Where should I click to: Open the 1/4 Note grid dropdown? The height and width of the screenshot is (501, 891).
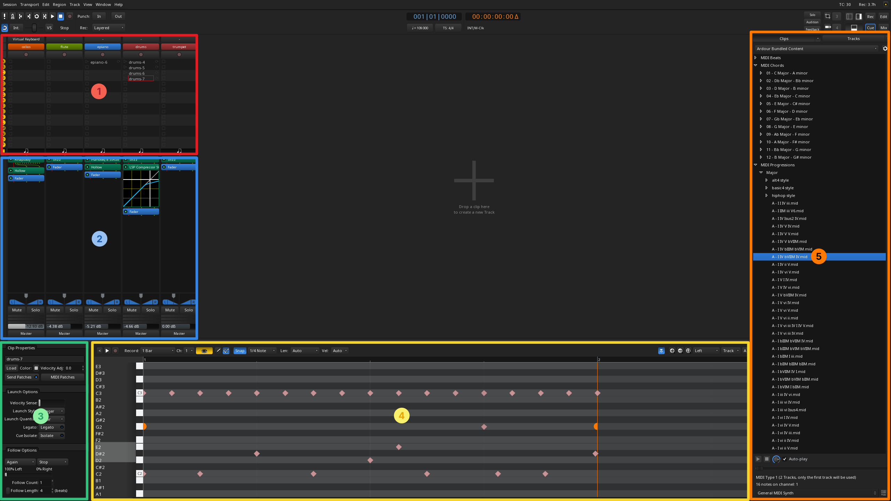pyautogui.click(x=262, y=351)
